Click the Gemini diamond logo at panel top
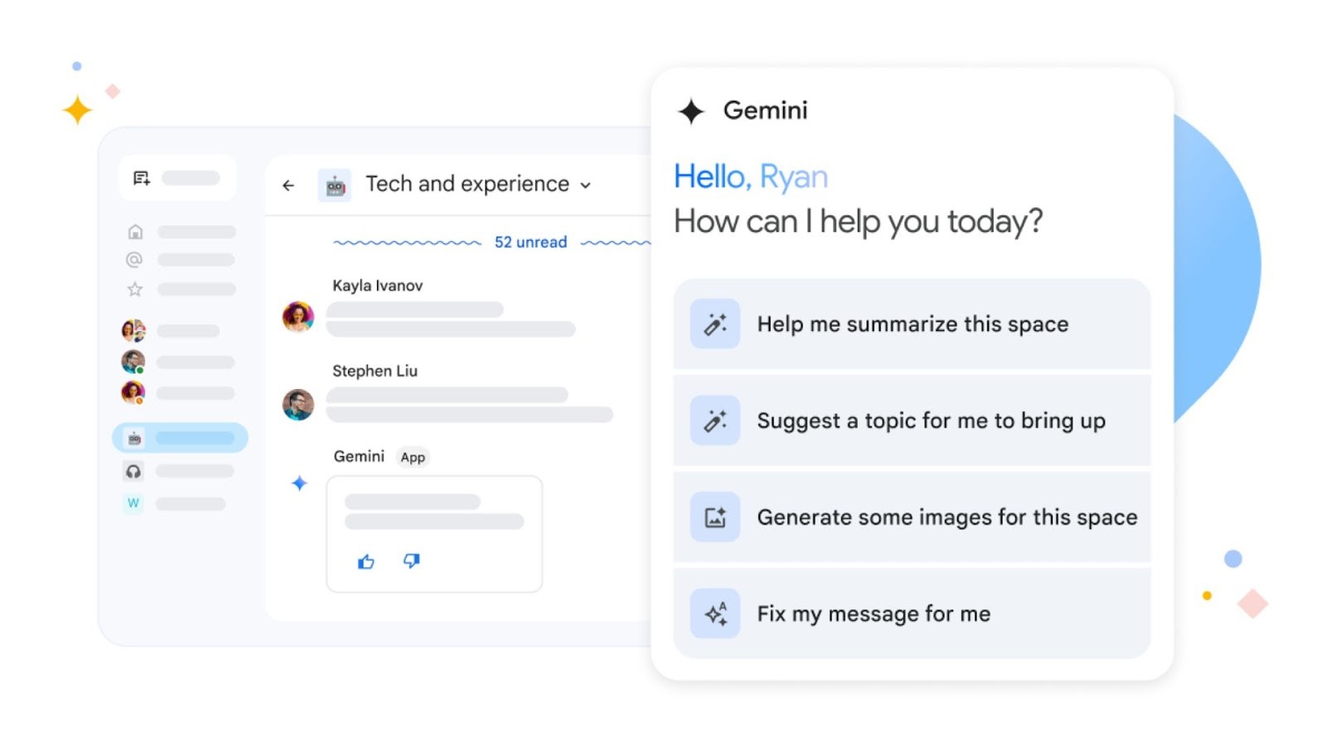This screenshot has height=745, width=1326. pyautogui.click(x=690, y=109)
